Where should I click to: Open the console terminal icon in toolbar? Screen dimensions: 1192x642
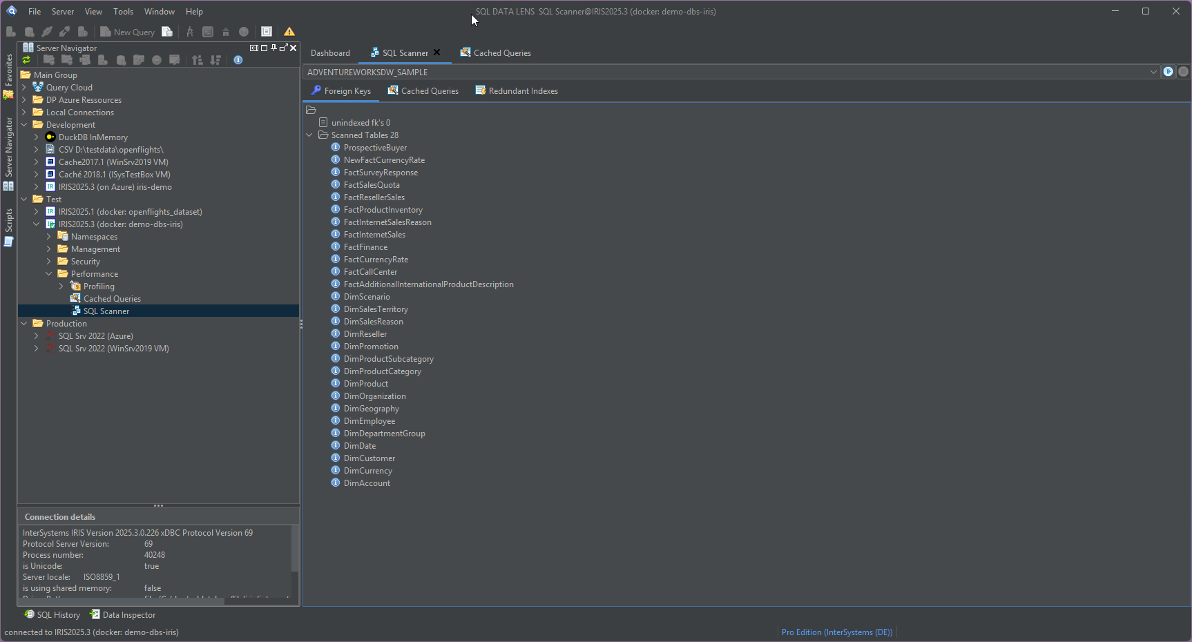(x=208, y=32)
